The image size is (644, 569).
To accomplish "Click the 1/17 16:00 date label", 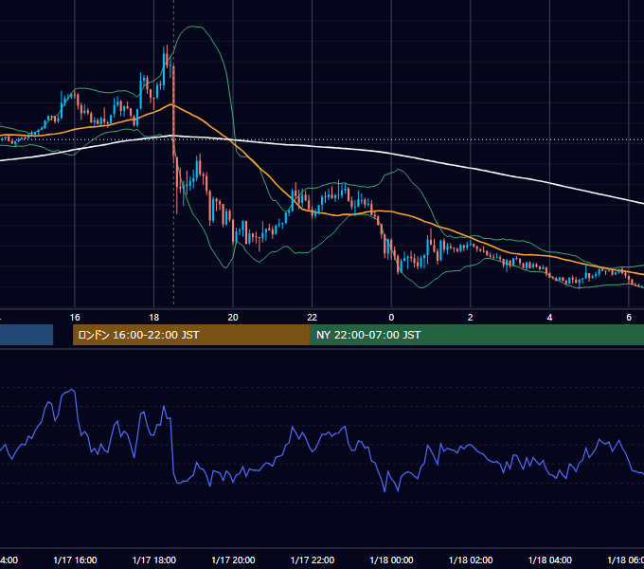I will pyautogui.click(x=75, y=560).
